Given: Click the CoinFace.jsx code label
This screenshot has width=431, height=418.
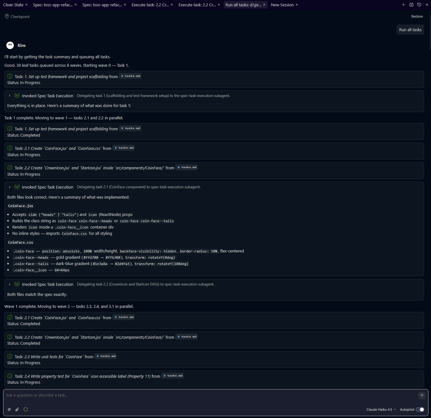Looking at the screenshot, I should (20, 206).
